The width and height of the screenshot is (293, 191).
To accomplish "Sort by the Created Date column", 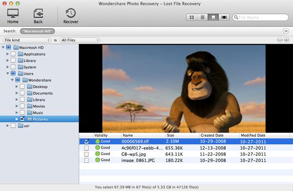I will (212, 135).
